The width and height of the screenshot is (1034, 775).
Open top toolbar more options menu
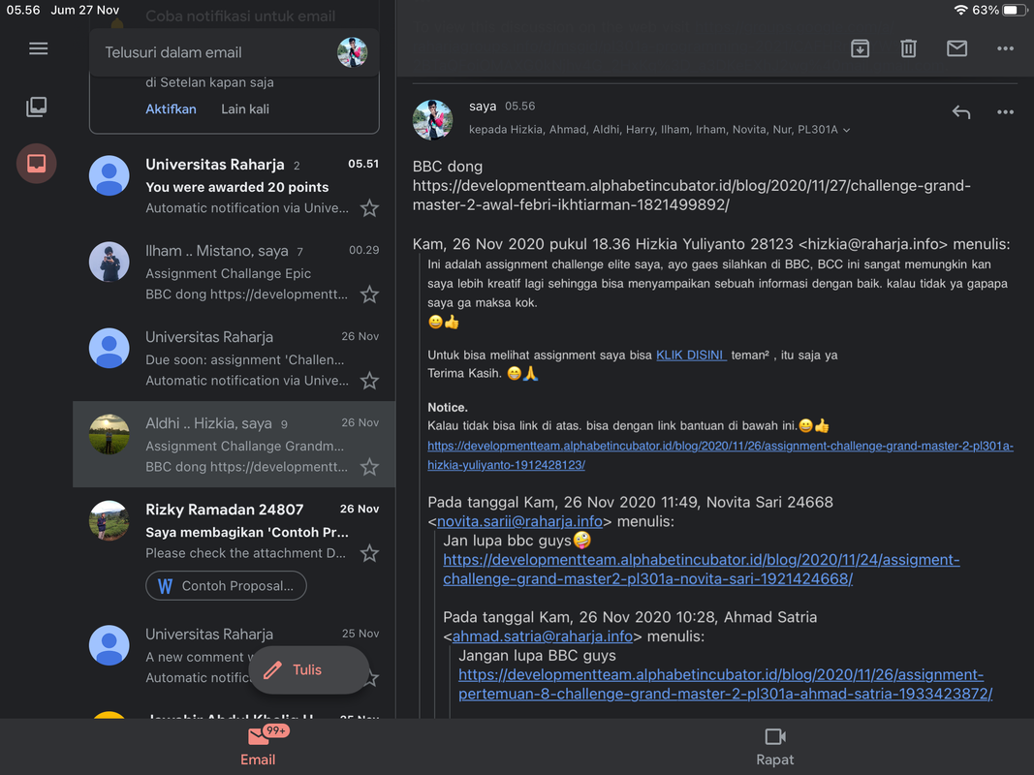[1005, 48]
